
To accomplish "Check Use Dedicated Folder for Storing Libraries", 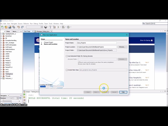I will tap(67, 56).
